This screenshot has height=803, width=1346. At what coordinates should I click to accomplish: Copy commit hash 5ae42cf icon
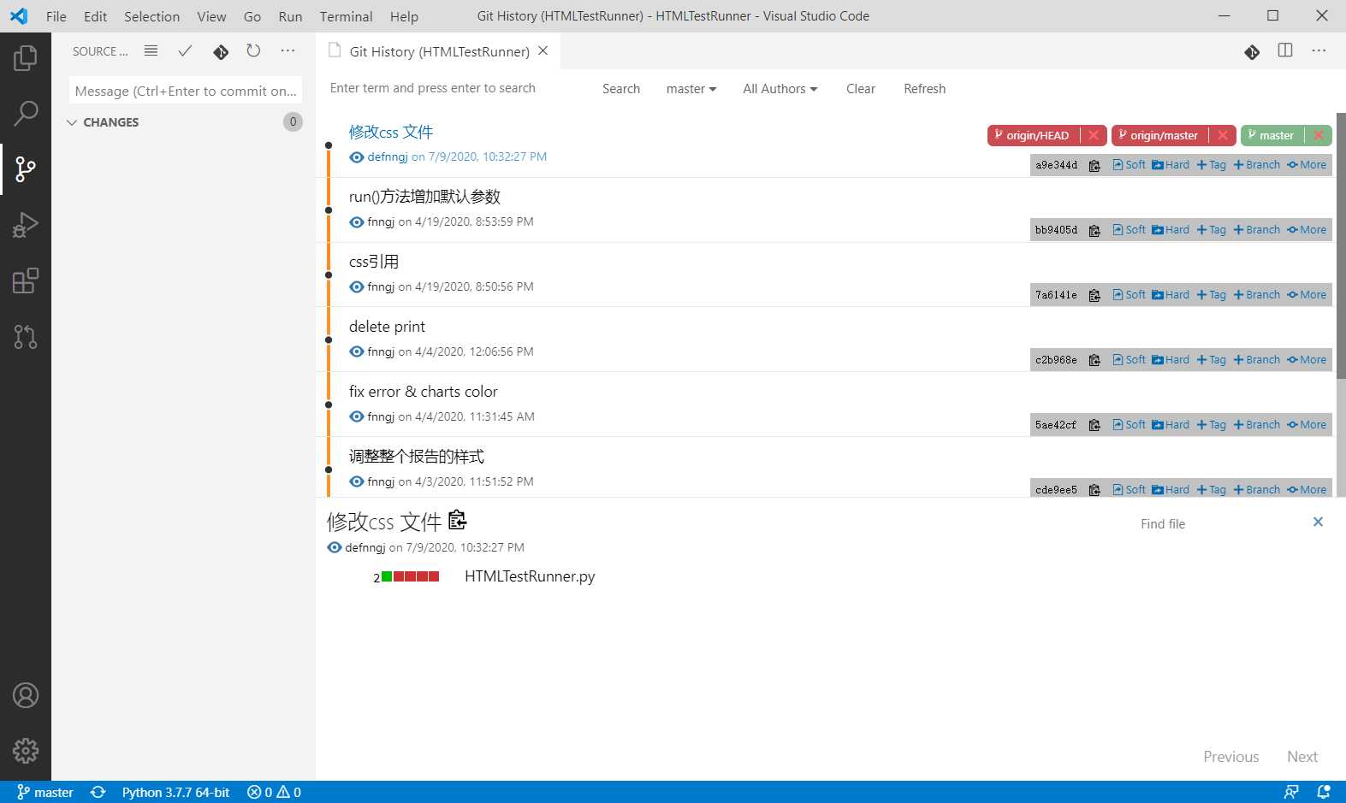click(1094, 426)
